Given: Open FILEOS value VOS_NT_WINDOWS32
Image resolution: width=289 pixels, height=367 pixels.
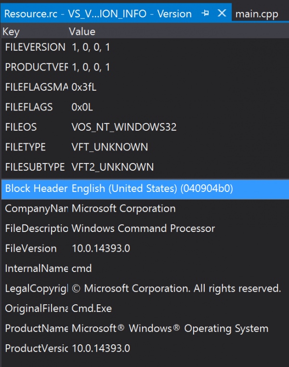Looking at the screenshot, I should 124,127.
